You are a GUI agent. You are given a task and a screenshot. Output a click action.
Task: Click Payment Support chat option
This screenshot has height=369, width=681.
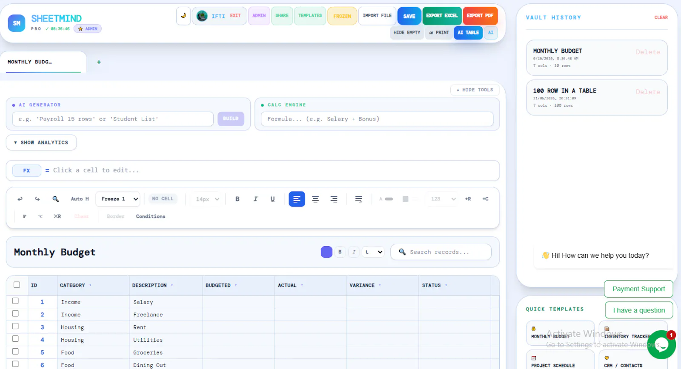point(638,289)
